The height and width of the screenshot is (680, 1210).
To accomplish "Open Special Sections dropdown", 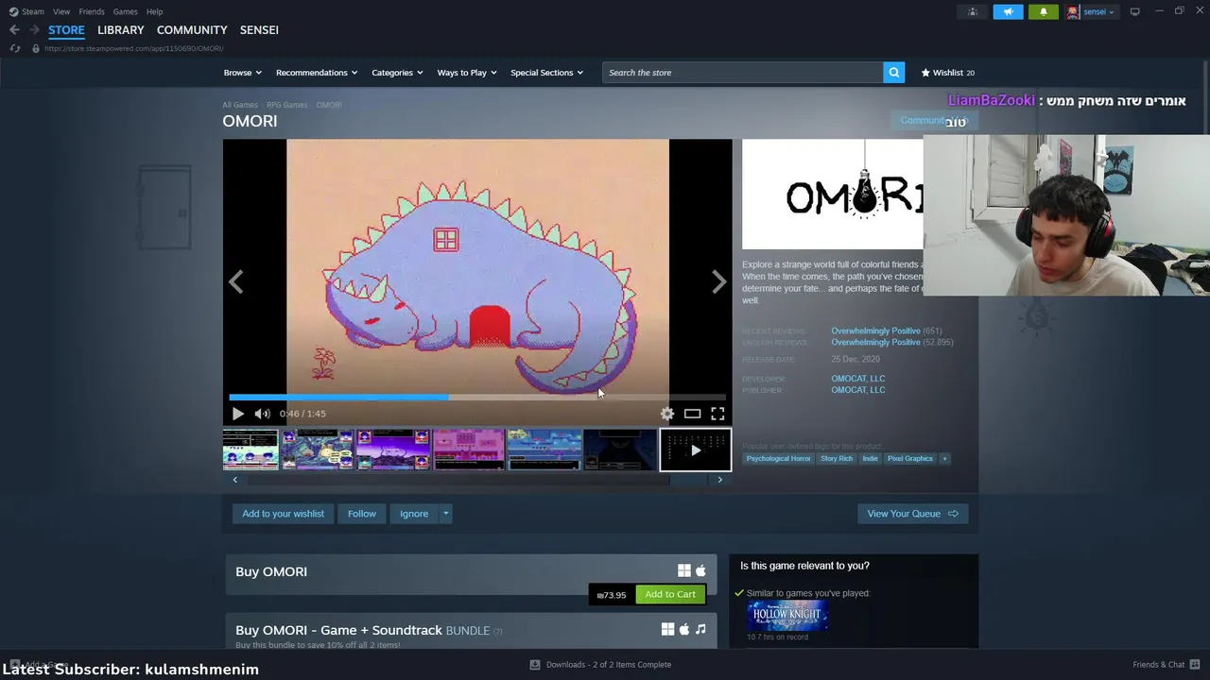I will click(547, 73).
